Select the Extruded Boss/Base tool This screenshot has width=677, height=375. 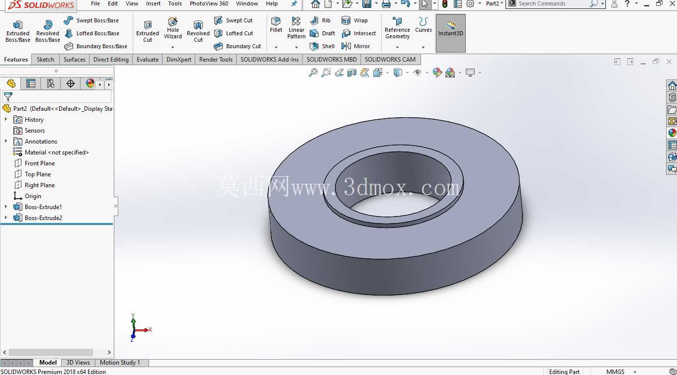(18, 31)
